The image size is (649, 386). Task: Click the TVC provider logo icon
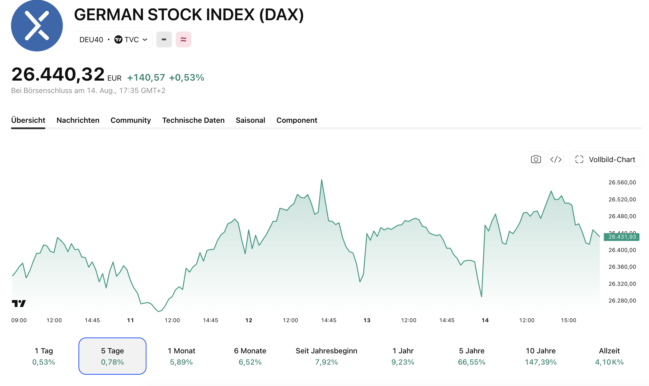[118, 39]
